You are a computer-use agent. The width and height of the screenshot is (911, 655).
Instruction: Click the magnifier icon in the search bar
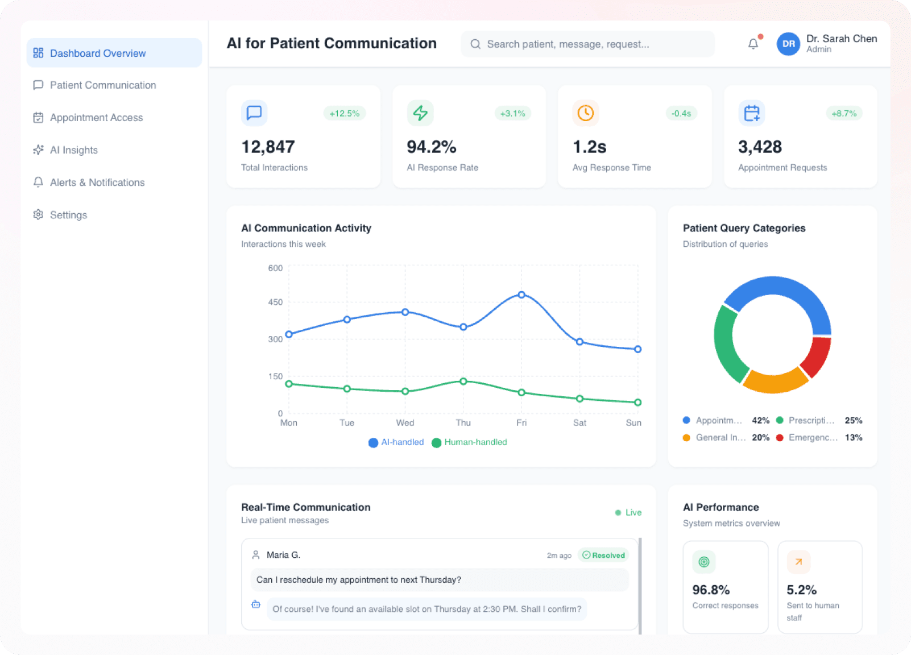[475, 44]
